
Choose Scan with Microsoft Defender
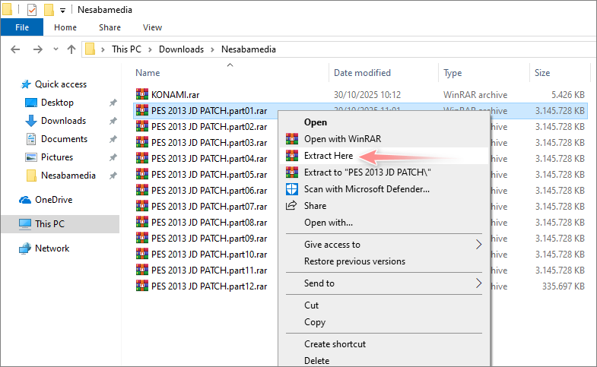(x=367, y=189)
